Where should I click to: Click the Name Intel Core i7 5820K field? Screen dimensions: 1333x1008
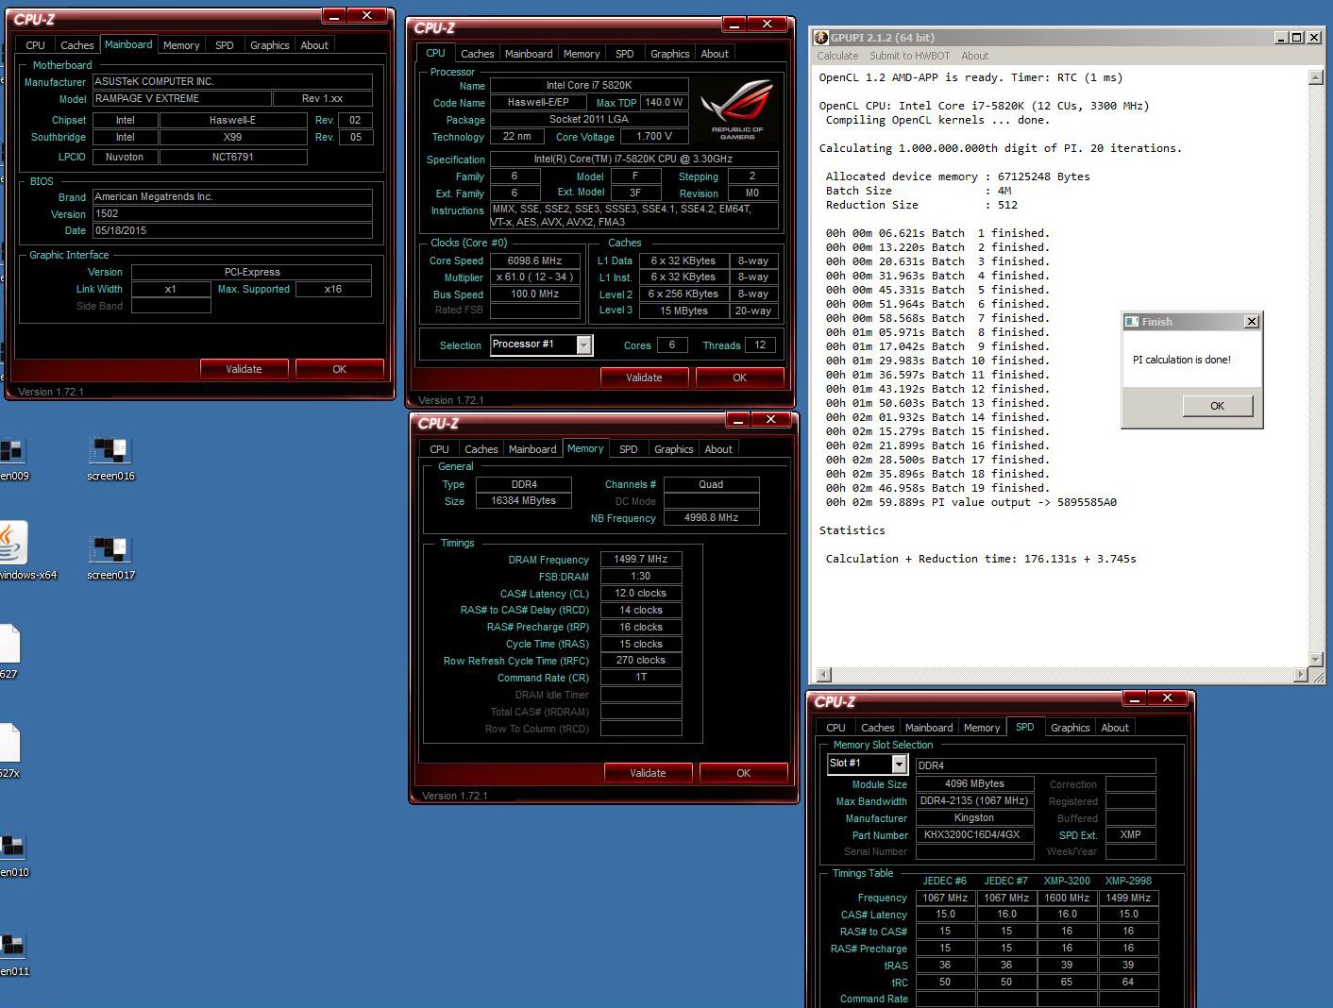tap(589, 85)
